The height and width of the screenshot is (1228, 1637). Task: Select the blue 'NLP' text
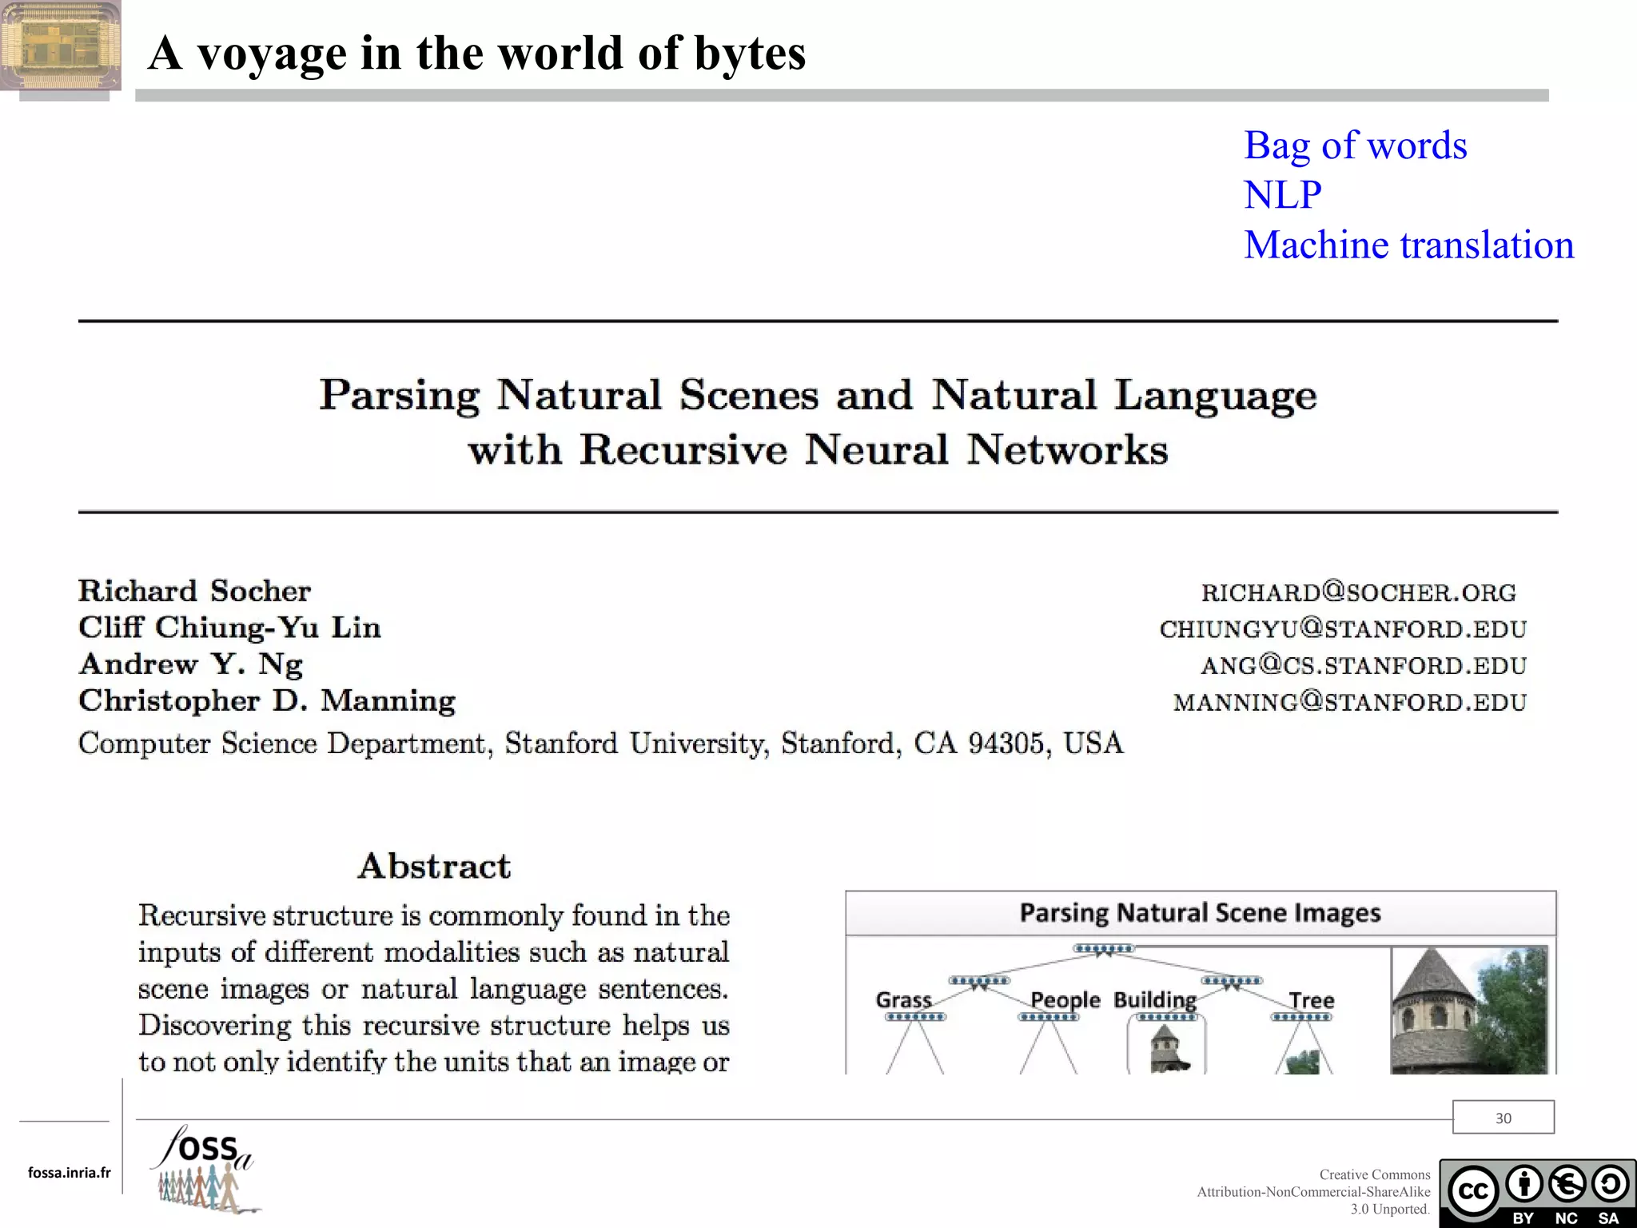(1282, 195)
